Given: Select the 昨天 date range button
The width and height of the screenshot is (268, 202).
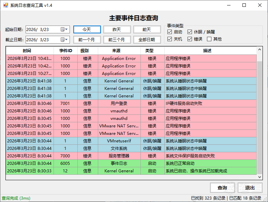Looking at the screenshot, I should pos(117,30).
